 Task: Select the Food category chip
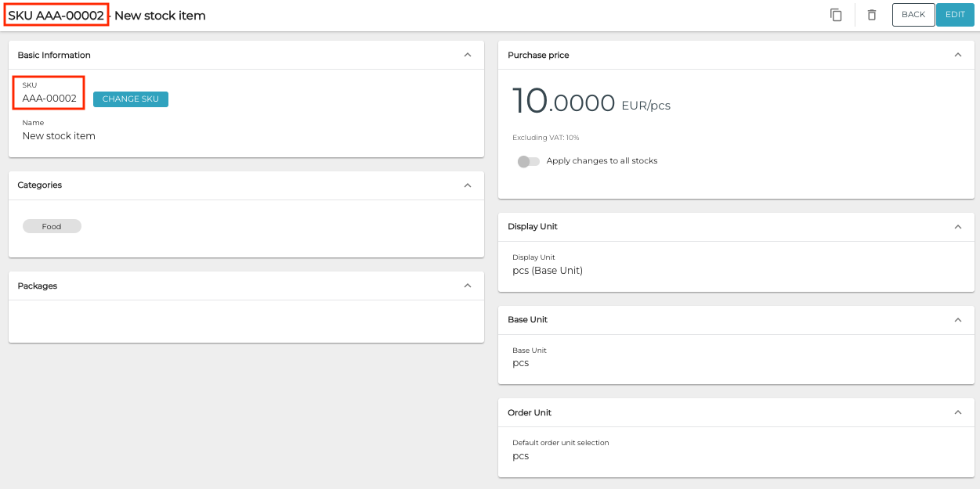point(52,227)
